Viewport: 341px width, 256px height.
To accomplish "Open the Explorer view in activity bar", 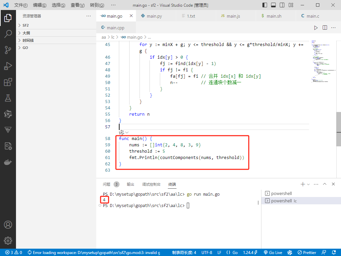I will tap(8, 18).
